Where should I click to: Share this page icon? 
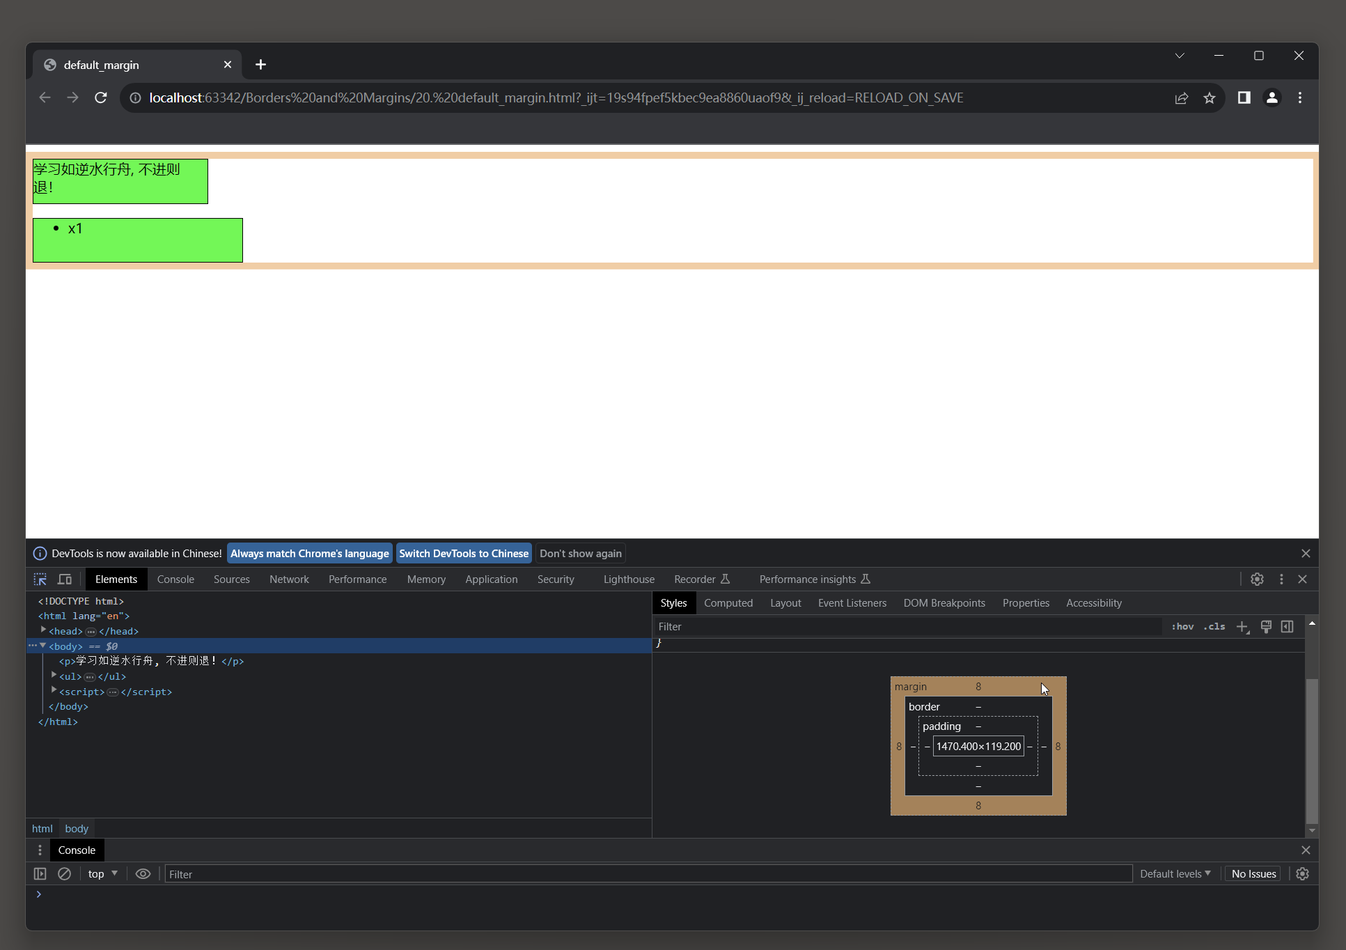[1182, 98]
